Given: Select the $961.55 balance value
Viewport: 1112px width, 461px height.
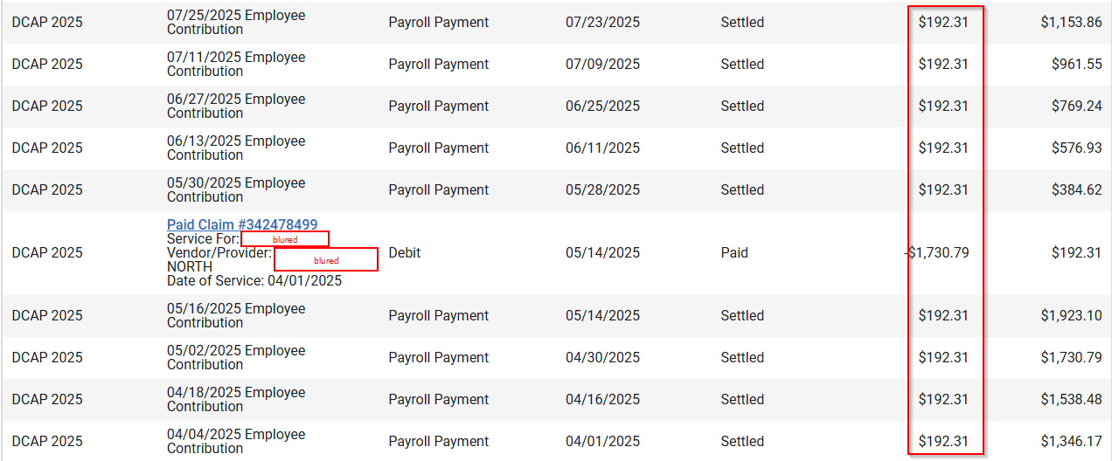Looking at the screenshot, I should tap(1077, 65).
